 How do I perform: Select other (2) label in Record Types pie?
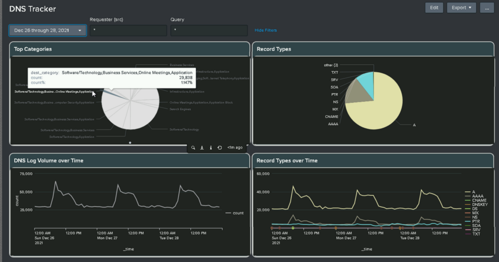[331, 65]
